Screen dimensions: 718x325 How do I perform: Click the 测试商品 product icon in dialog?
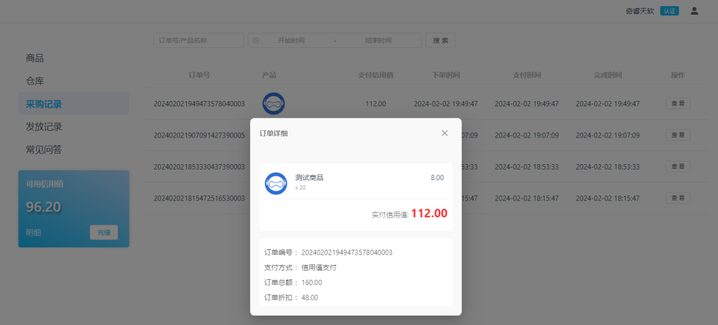pos(276,183)
